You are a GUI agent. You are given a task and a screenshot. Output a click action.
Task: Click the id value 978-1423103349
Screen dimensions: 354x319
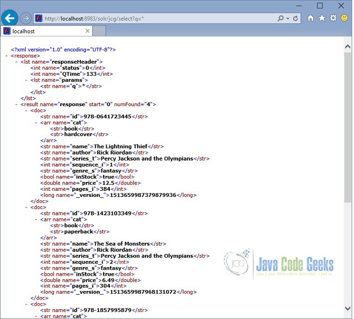(108, 213)
